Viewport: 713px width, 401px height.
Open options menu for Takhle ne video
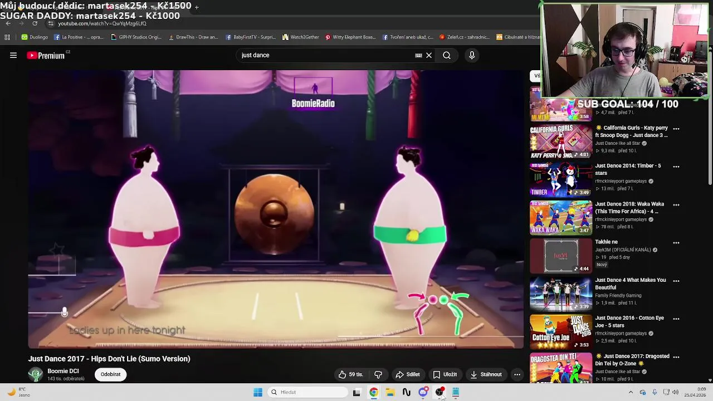[676, 243]
